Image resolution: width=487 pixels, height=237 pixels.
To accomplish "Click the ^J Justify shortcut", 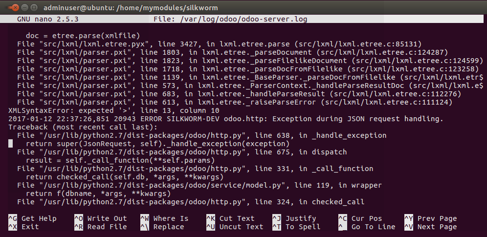I will (x=294, y=219).
